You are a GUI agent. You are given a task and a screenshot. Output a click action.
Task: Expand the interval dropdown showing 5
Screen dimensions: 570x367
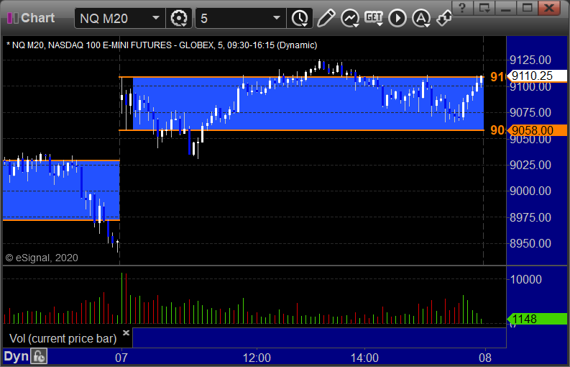[276, 18]
